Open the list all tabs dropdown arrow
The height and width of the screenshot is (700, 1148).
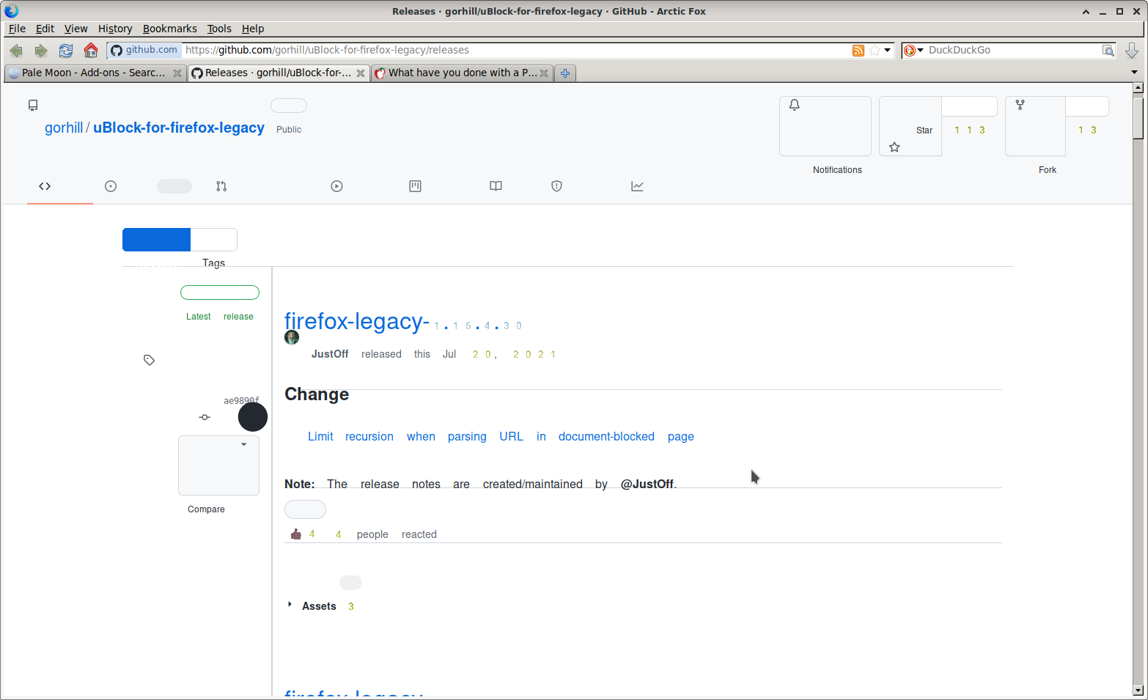(1134, 73)
